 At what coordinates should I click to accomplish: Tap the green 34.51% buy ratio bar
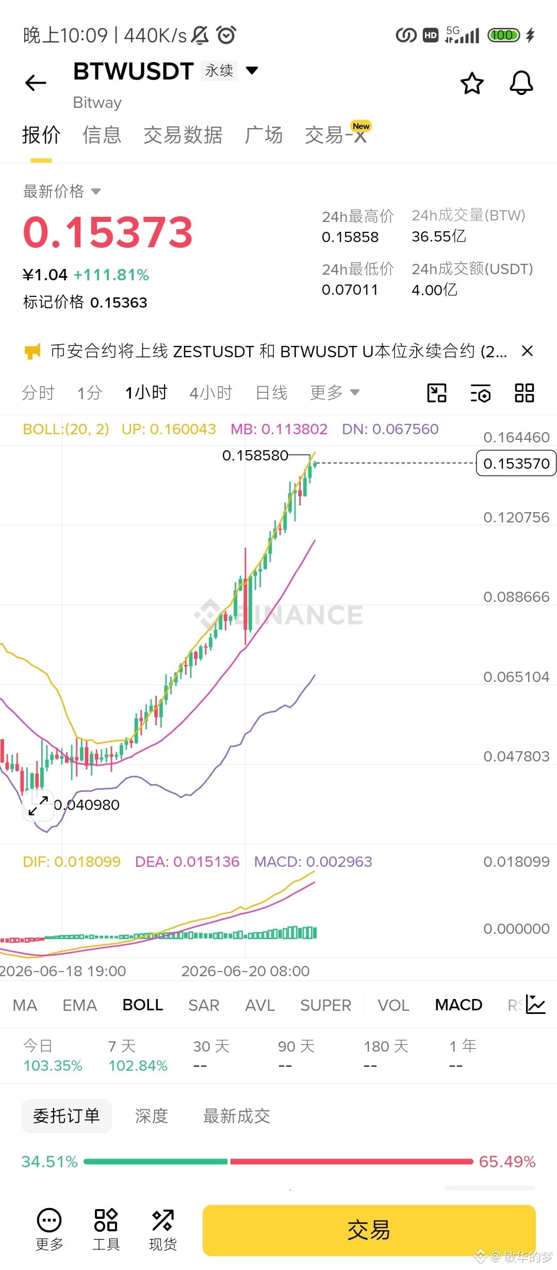pyautogui.click(x=155, y=1162)
